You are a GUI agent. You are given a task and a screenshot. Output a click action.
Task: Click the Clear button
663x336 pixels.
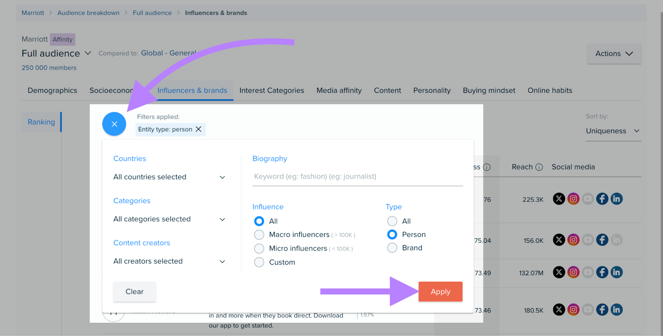(134, 292)
